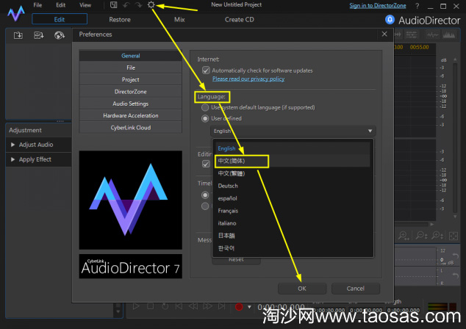The width and height of the screenshot is (466, 329).
Task: Click the undo arrow icon
Action: pos(126,4)
